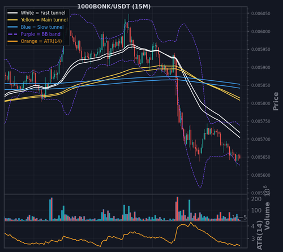Click price axis tick 0.005700
The image size is (283, 252).
261,139
